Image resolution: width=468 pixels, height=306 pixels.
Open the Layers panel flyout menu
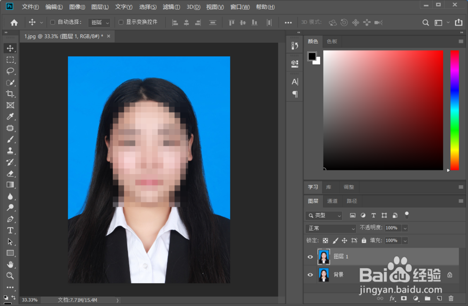461,201
